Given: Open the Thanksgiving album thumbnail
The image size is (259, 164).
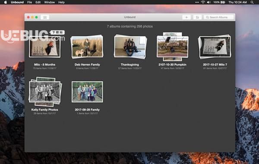Looking at the screenshot, I should tap(130, 47).
